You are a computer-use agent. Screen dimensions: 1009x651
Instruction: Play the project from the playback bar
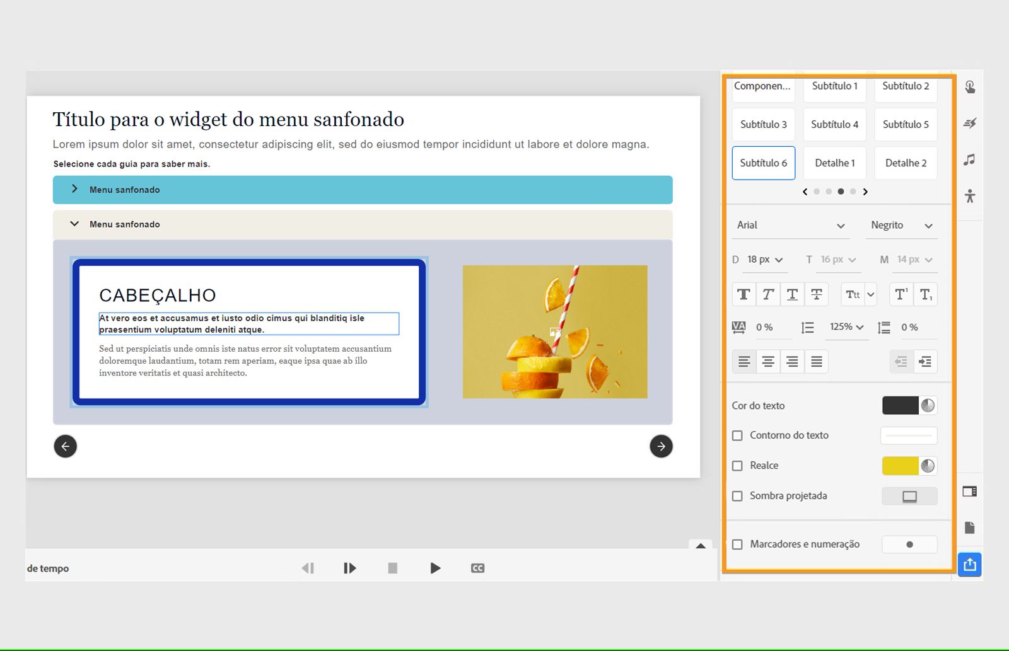pos(435,568)
